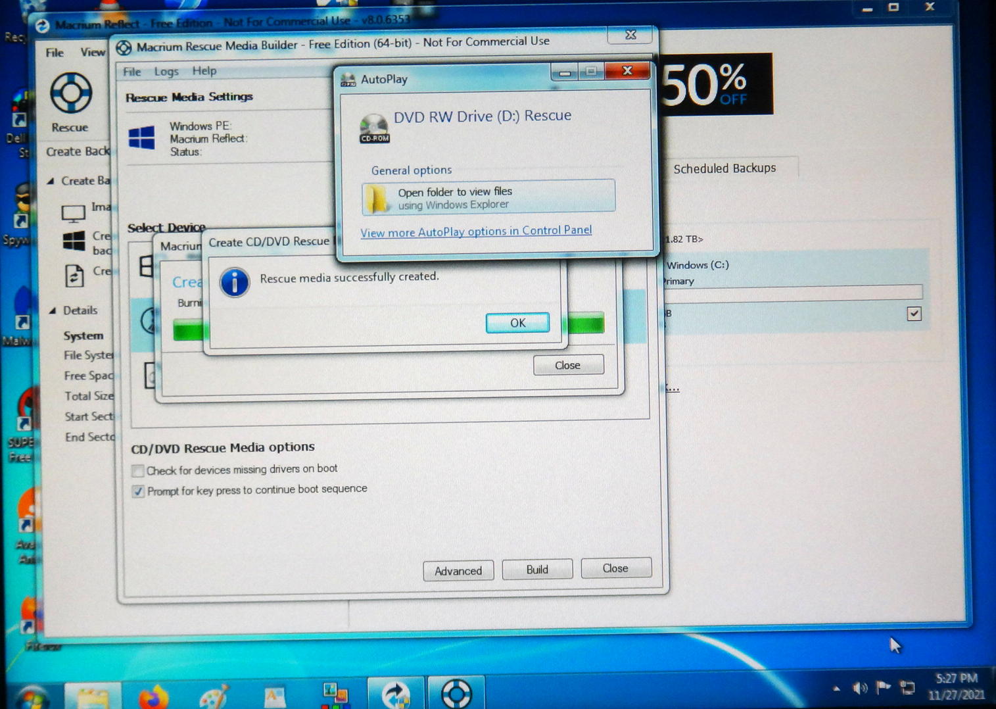Open the Logs menu
996x709 pixels.
pos(166,72)
